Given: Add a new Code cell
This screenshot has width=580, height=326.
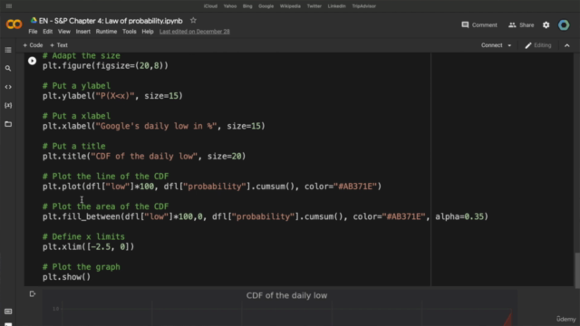Looking at the screenshot, I should (x=33, y=45).
